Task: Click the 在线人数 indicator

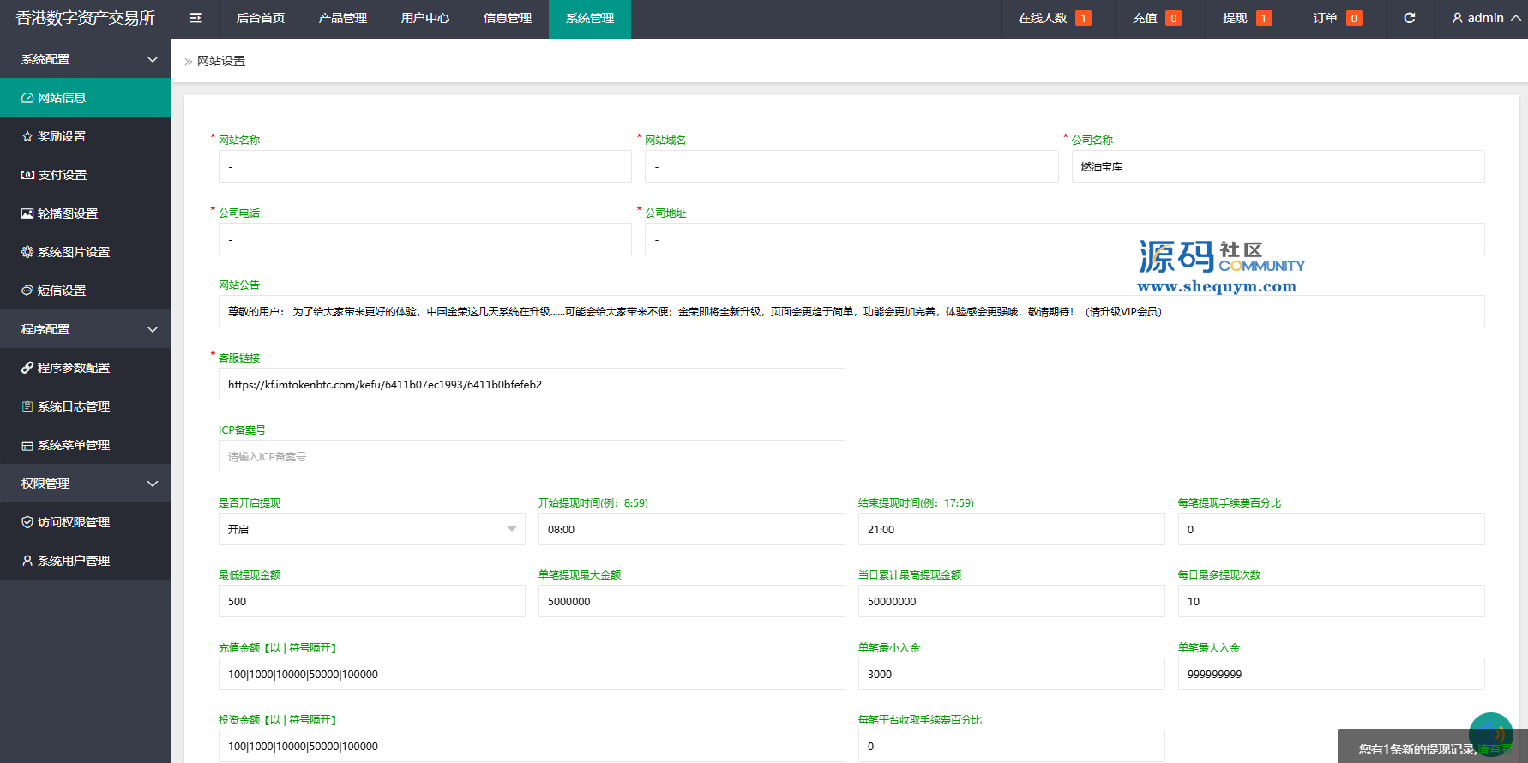Action: click(1054, 18)
